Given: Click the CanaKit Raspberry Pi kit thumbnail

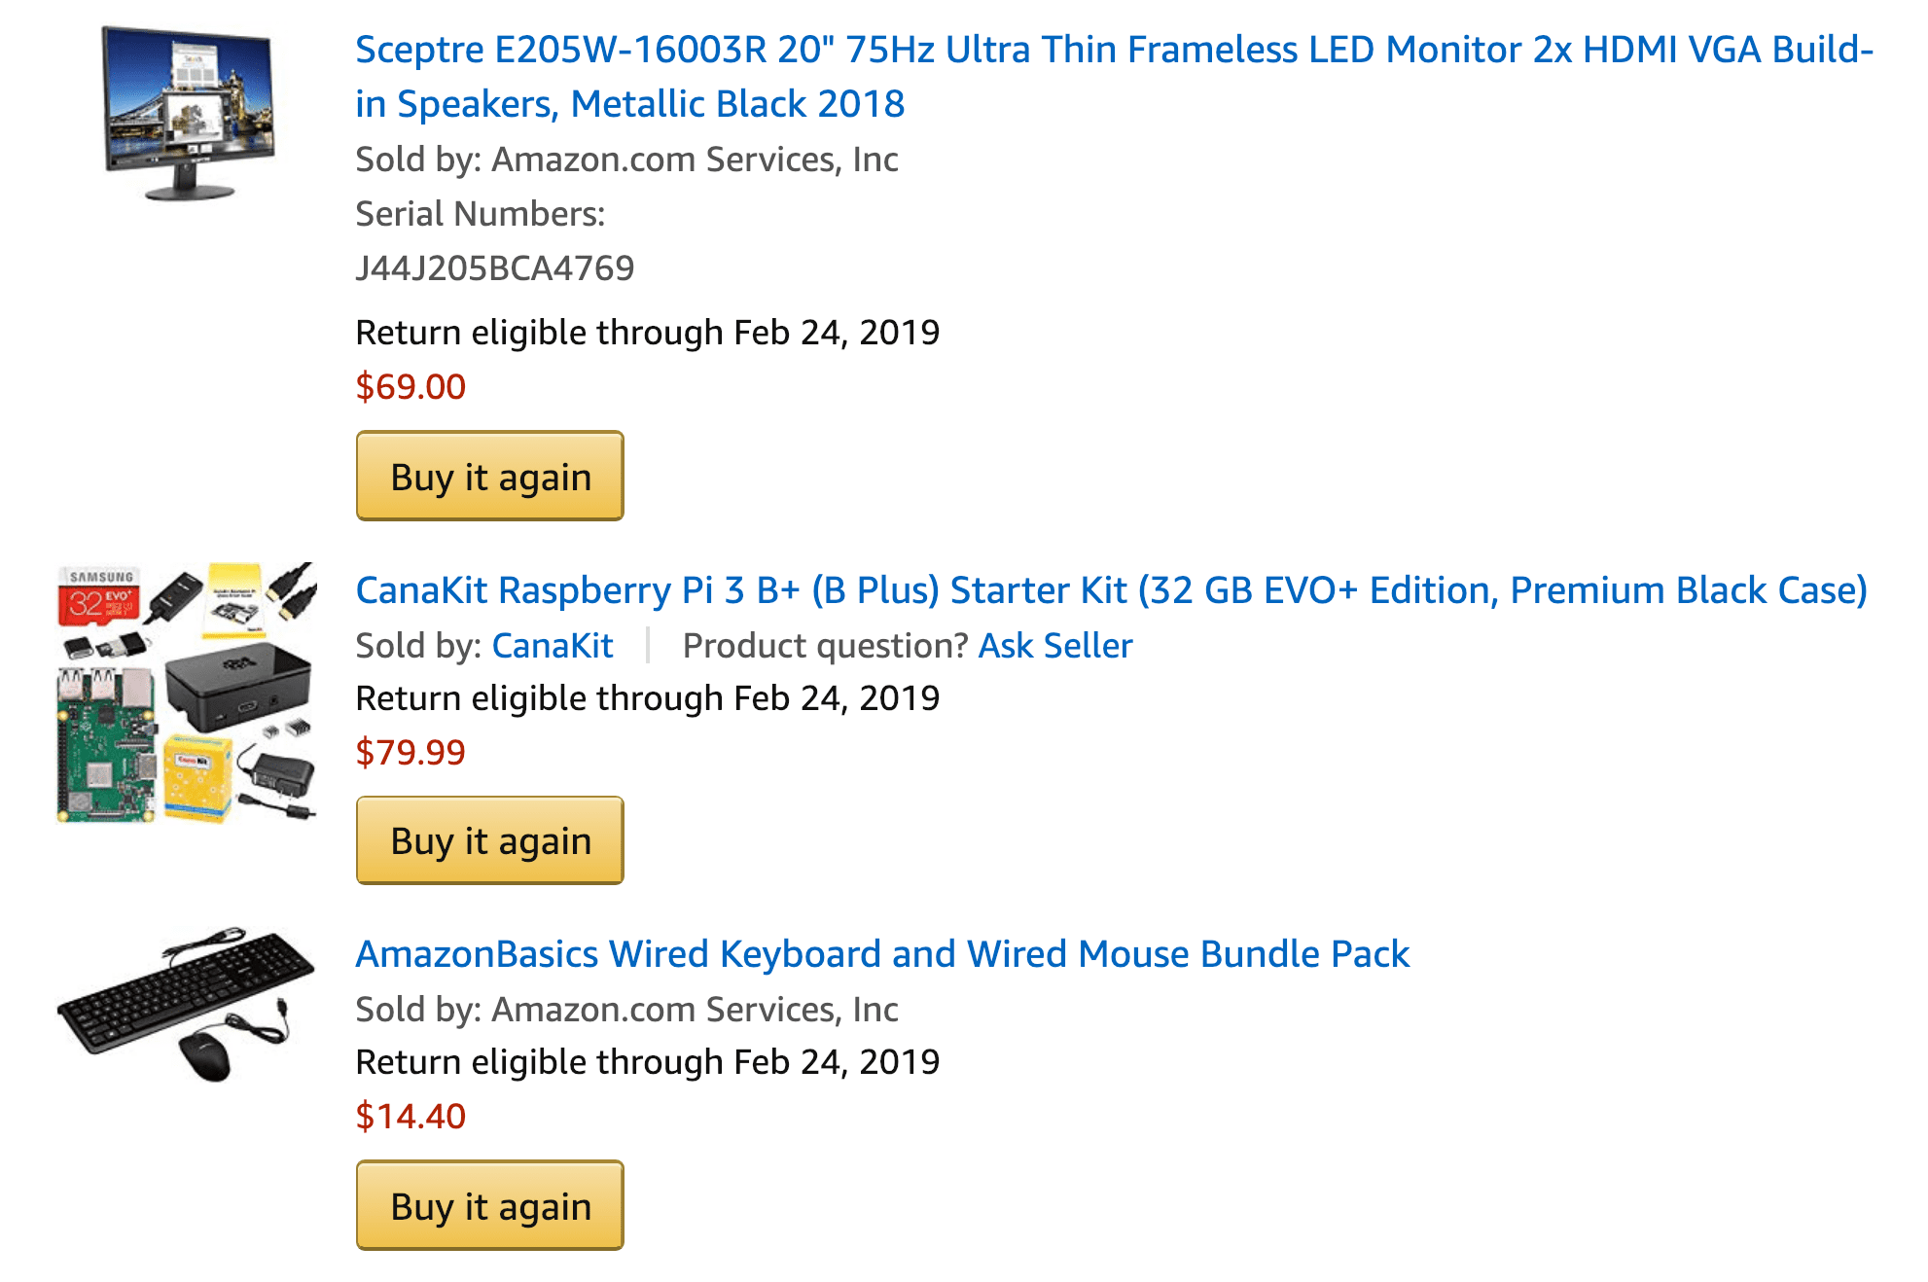Looking at the screenshot, I should 187,693.
